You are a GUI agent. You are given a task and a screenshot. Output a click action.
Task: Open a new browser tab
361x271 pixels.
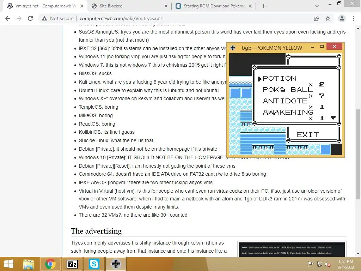[x=264, y=6]
